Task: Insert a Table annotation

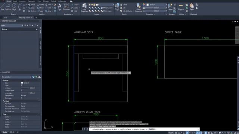Action: (x=74, y=11)
